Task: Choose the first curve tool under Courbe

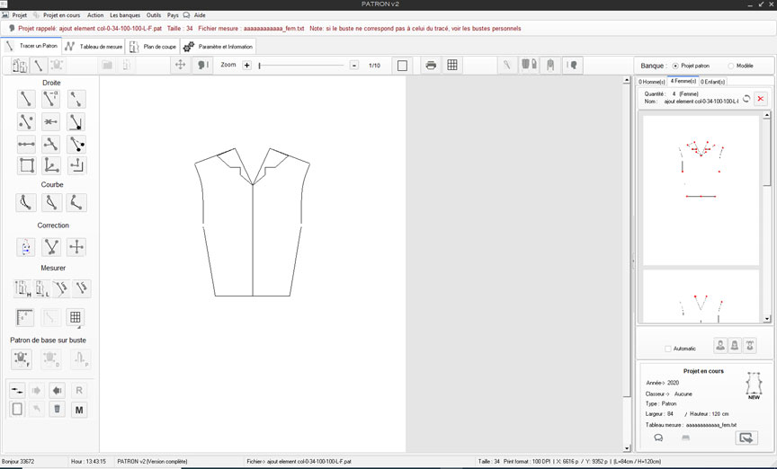Action: pyautogui.click(x=26, y=203)
